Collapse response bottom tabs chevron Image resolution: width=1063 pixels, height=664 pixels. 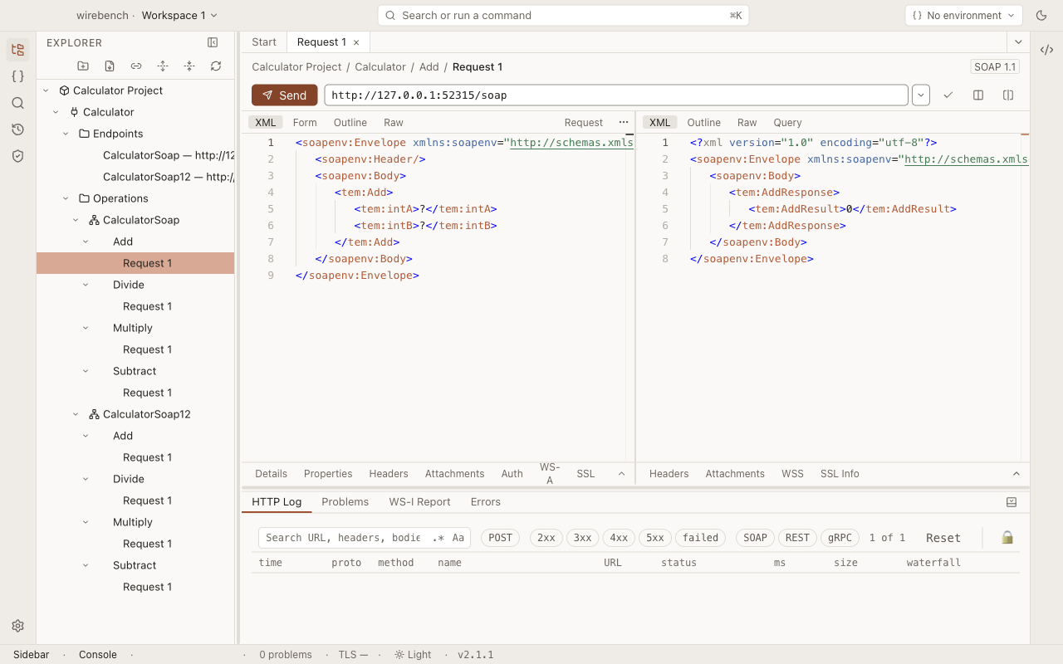click(1016, 474)
